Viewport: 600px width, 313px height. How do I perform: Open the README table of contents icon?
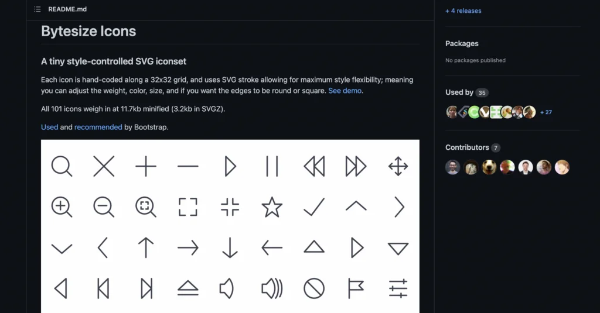coord(37,9)
